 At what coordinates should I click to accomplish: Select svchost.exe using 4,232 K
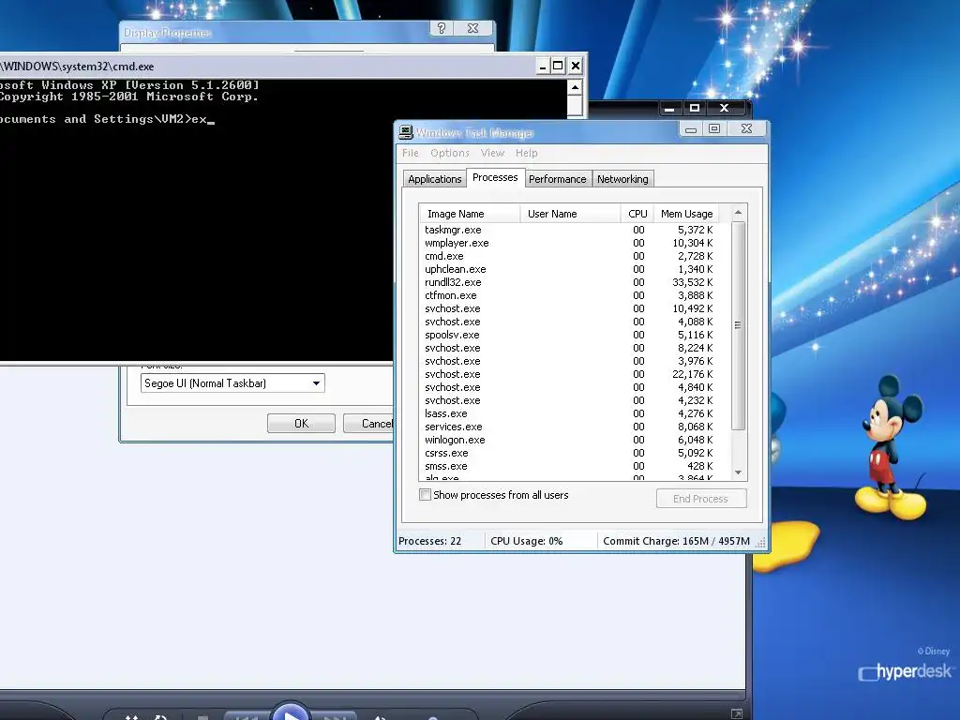click(x=575, y=400)
